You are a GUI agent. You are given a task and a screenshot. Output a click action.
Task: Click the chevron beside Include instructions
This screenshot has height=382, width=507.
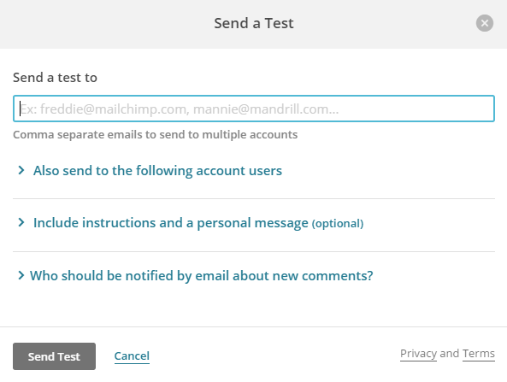click(21, 222)
